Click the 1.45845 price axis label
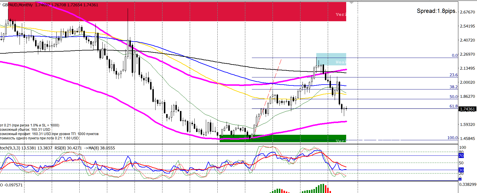The height and width of the screenshot is (193, 477). point(468,139)
